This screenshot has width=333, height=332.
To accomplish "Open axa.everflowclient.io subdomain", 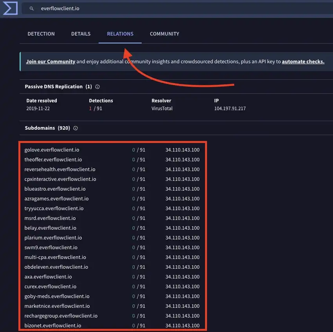I will [48, 277].
